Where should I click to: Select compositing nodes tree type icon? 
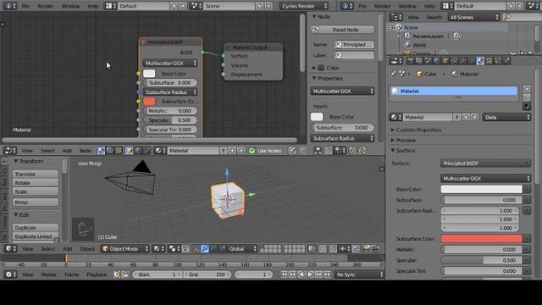109,151
